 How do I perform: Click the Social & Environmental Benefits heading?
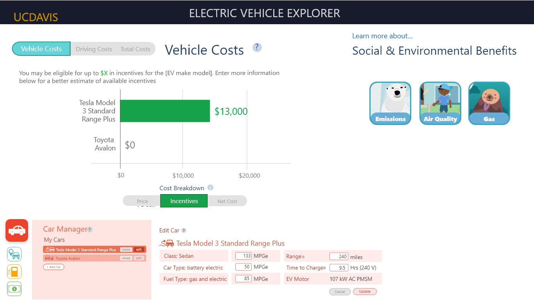pyautogui.click(x=434, y=51)
